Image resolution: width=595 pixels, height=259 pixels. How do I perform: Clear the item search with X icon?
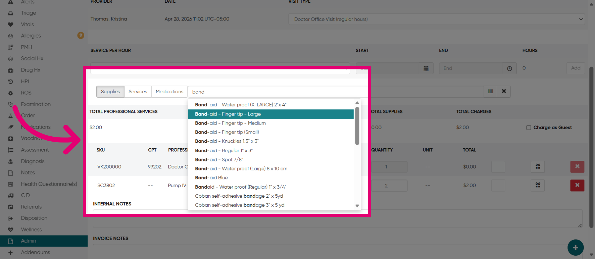[x=504, y=91]
